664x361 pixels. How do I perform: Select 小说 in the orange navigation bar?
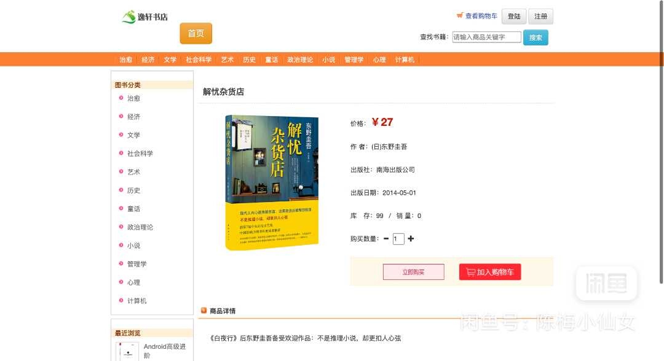tap(328, 60)
